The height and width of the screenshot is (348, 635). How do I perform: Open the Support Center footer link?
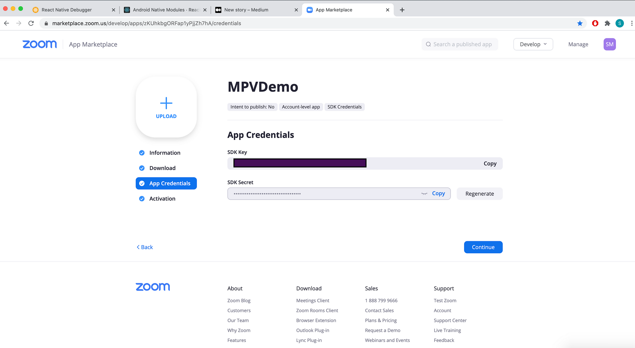pos(450,320)
